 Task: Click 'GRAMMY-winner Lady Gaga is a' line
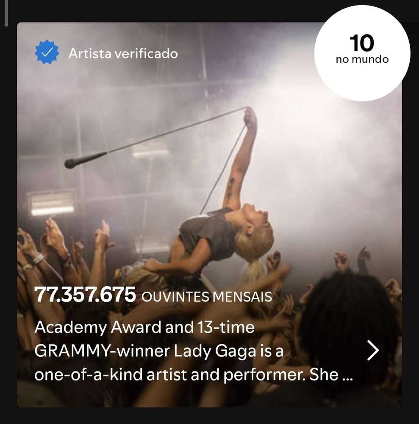coord(159,351)
